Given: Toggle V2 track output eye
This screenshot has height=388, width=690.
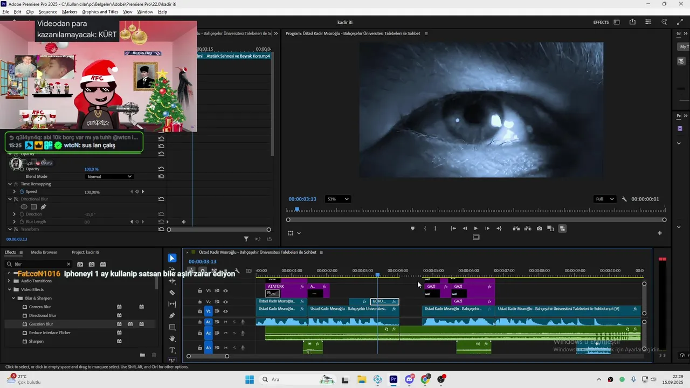Looking at the screenshot, I should 225,302.
